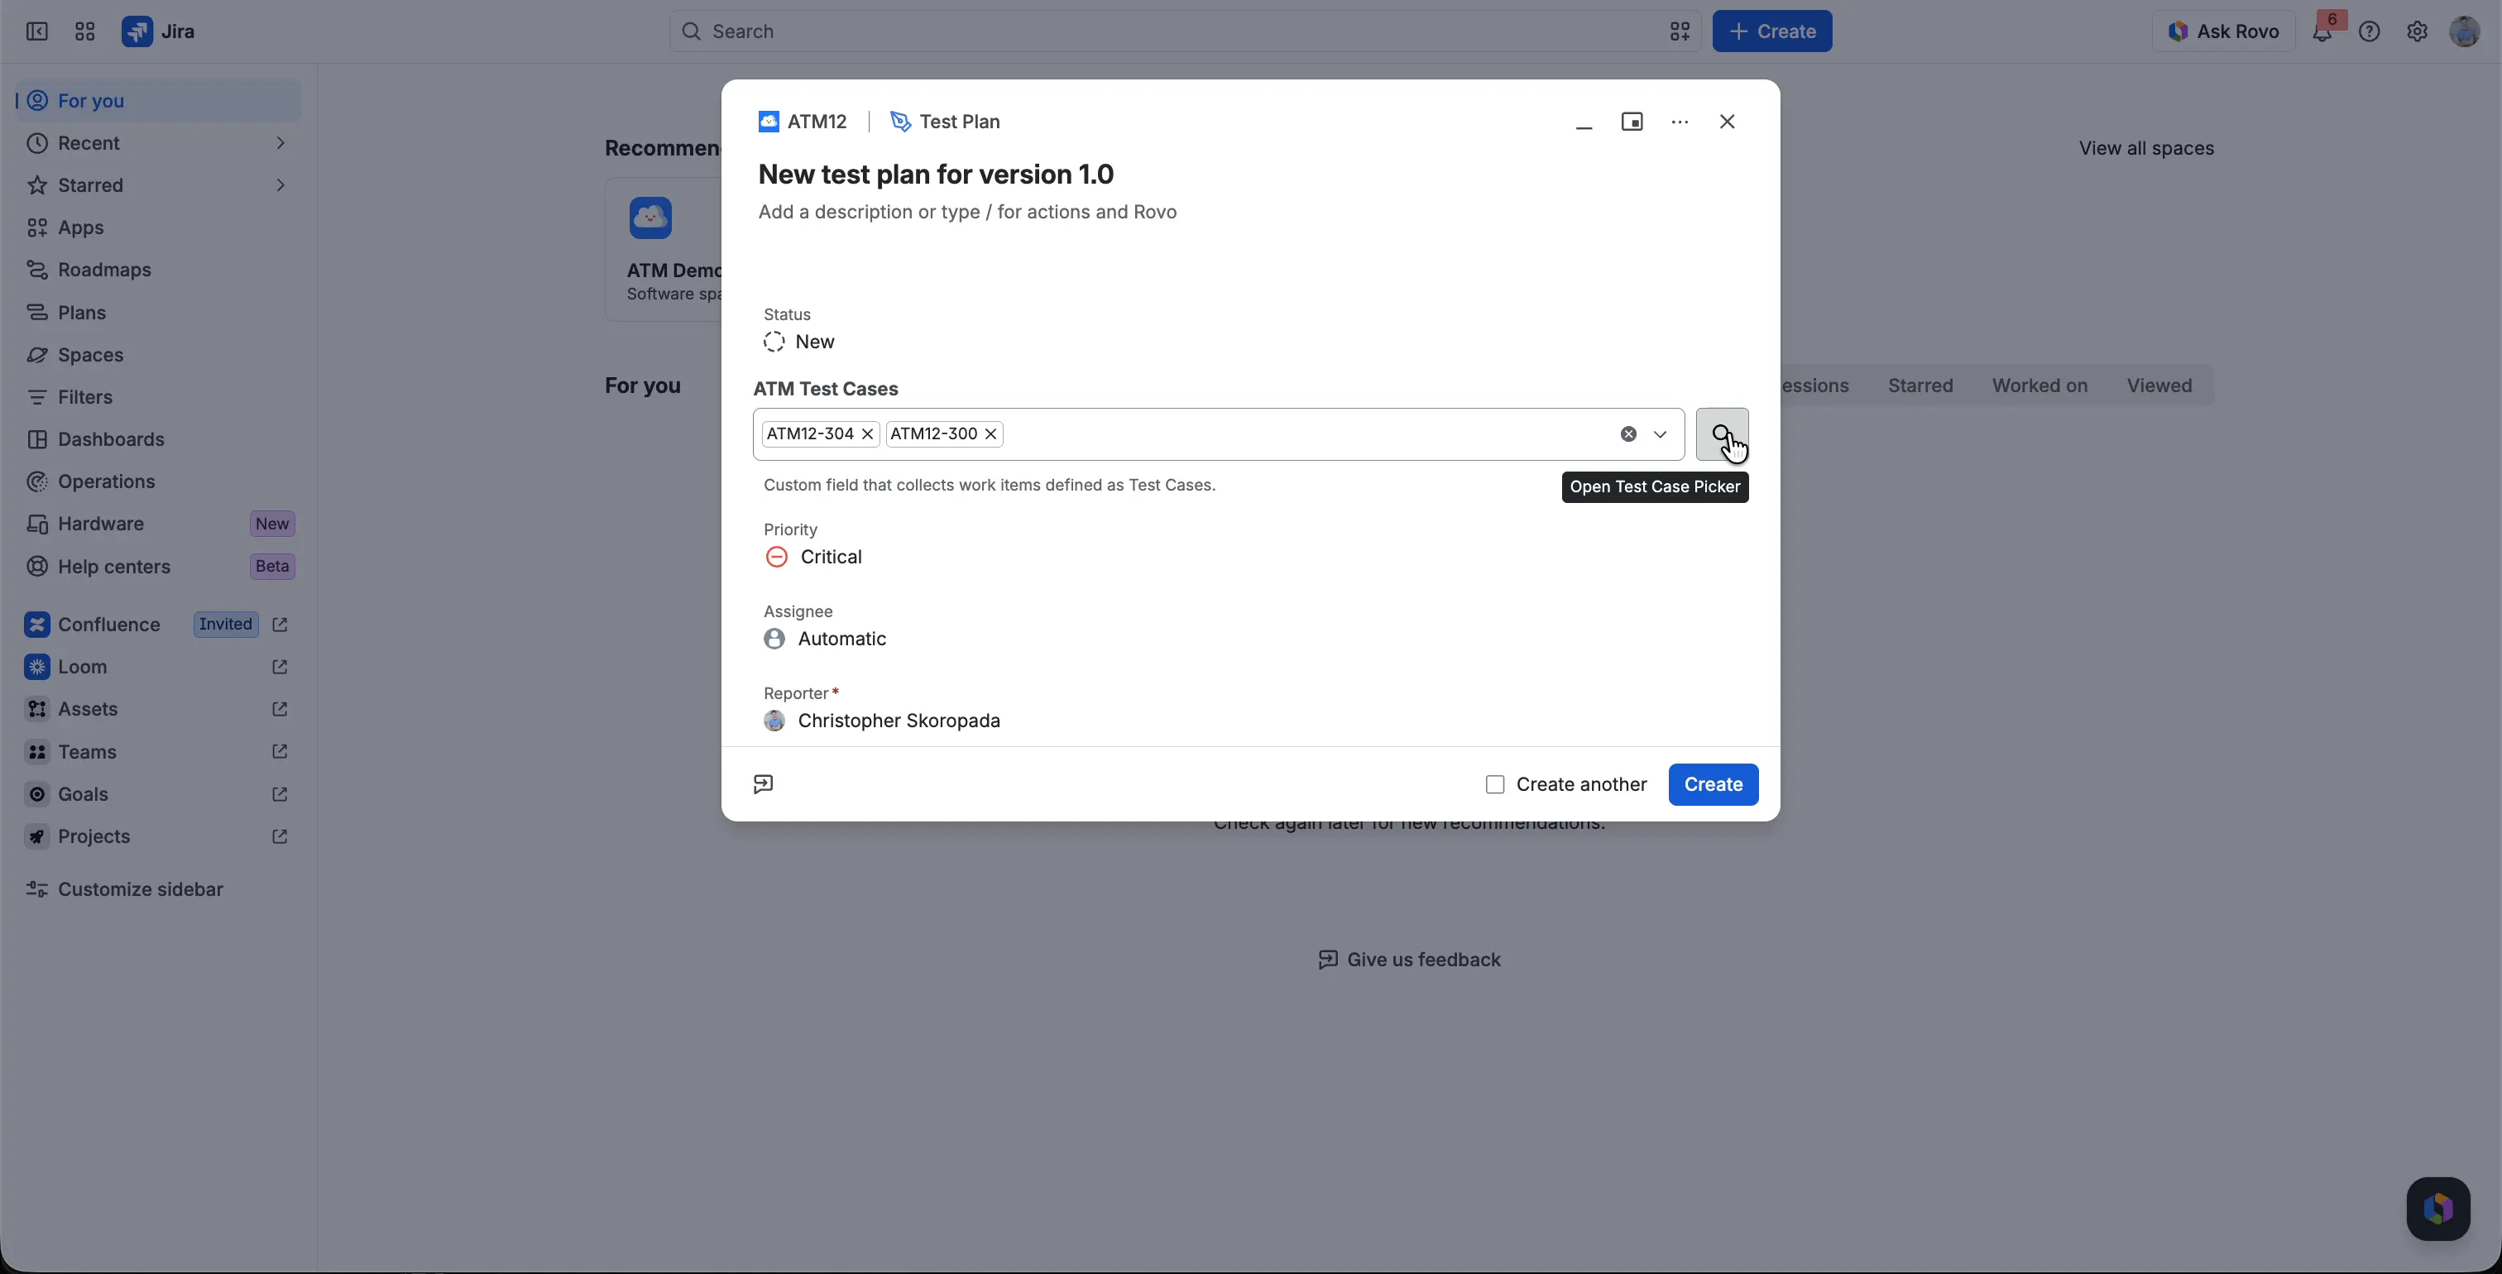2502x1274 pixels.
Task: Go to Dashboards in the sidebar
Action: [x=157, y=439]
